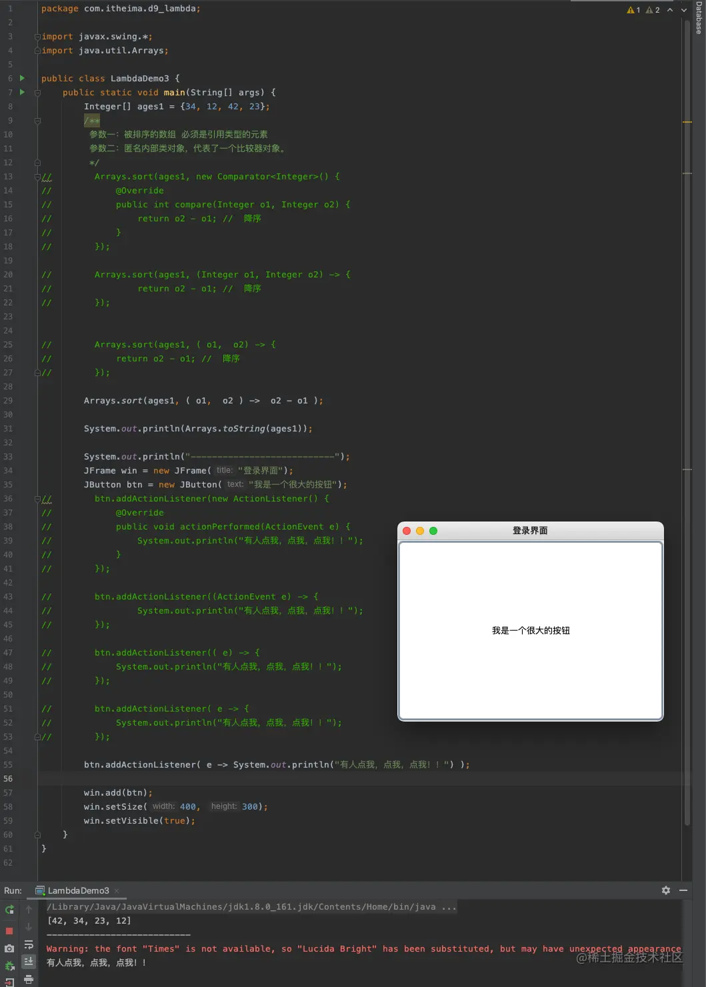
Task: Click 我是一个很大的按钮 in login window
Action: tap(531, 630)
